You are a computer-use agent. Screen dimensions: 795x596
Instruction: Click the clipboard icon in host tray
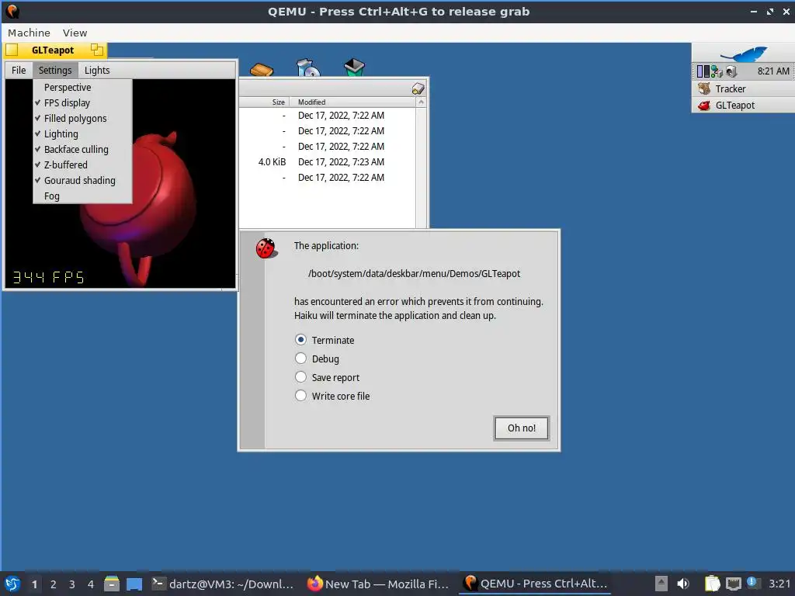coord(713,584)
